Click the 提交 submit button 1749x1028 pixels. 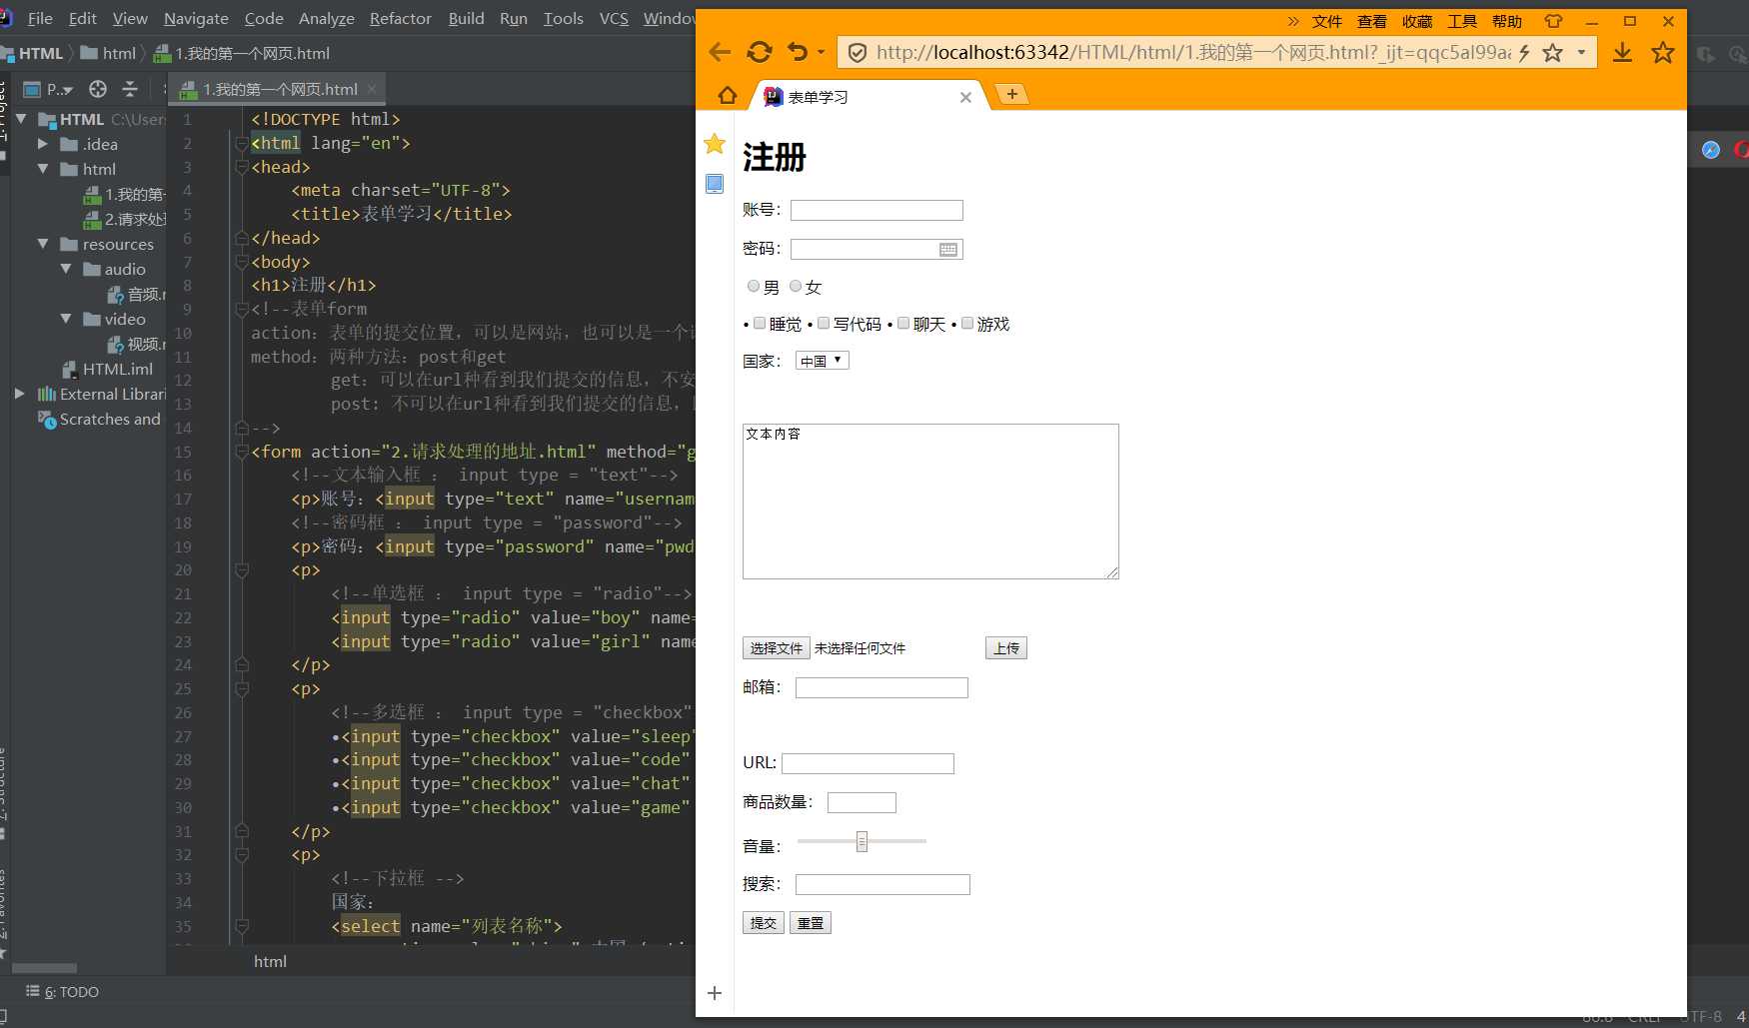point(764,923)
